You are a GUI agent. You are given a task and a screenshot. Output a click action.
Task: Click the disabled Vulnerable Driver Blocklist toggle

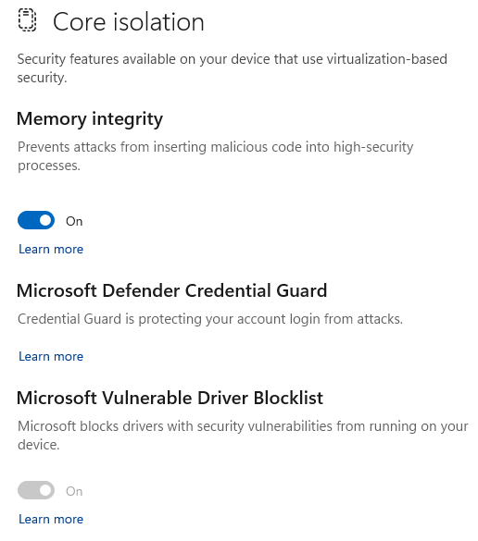coord(36,490)
